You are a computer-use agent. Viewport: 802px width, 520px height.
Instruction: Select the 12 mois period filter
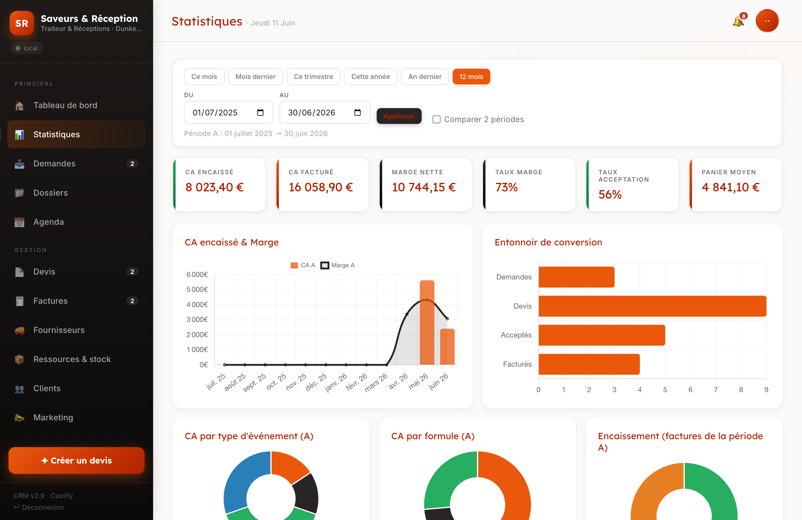pyautogui.click(x=471, y=77)
